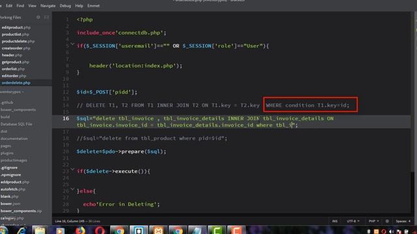The image size is (417, 234).
Task: Open productdelete.php in working files
Action: 18,41
